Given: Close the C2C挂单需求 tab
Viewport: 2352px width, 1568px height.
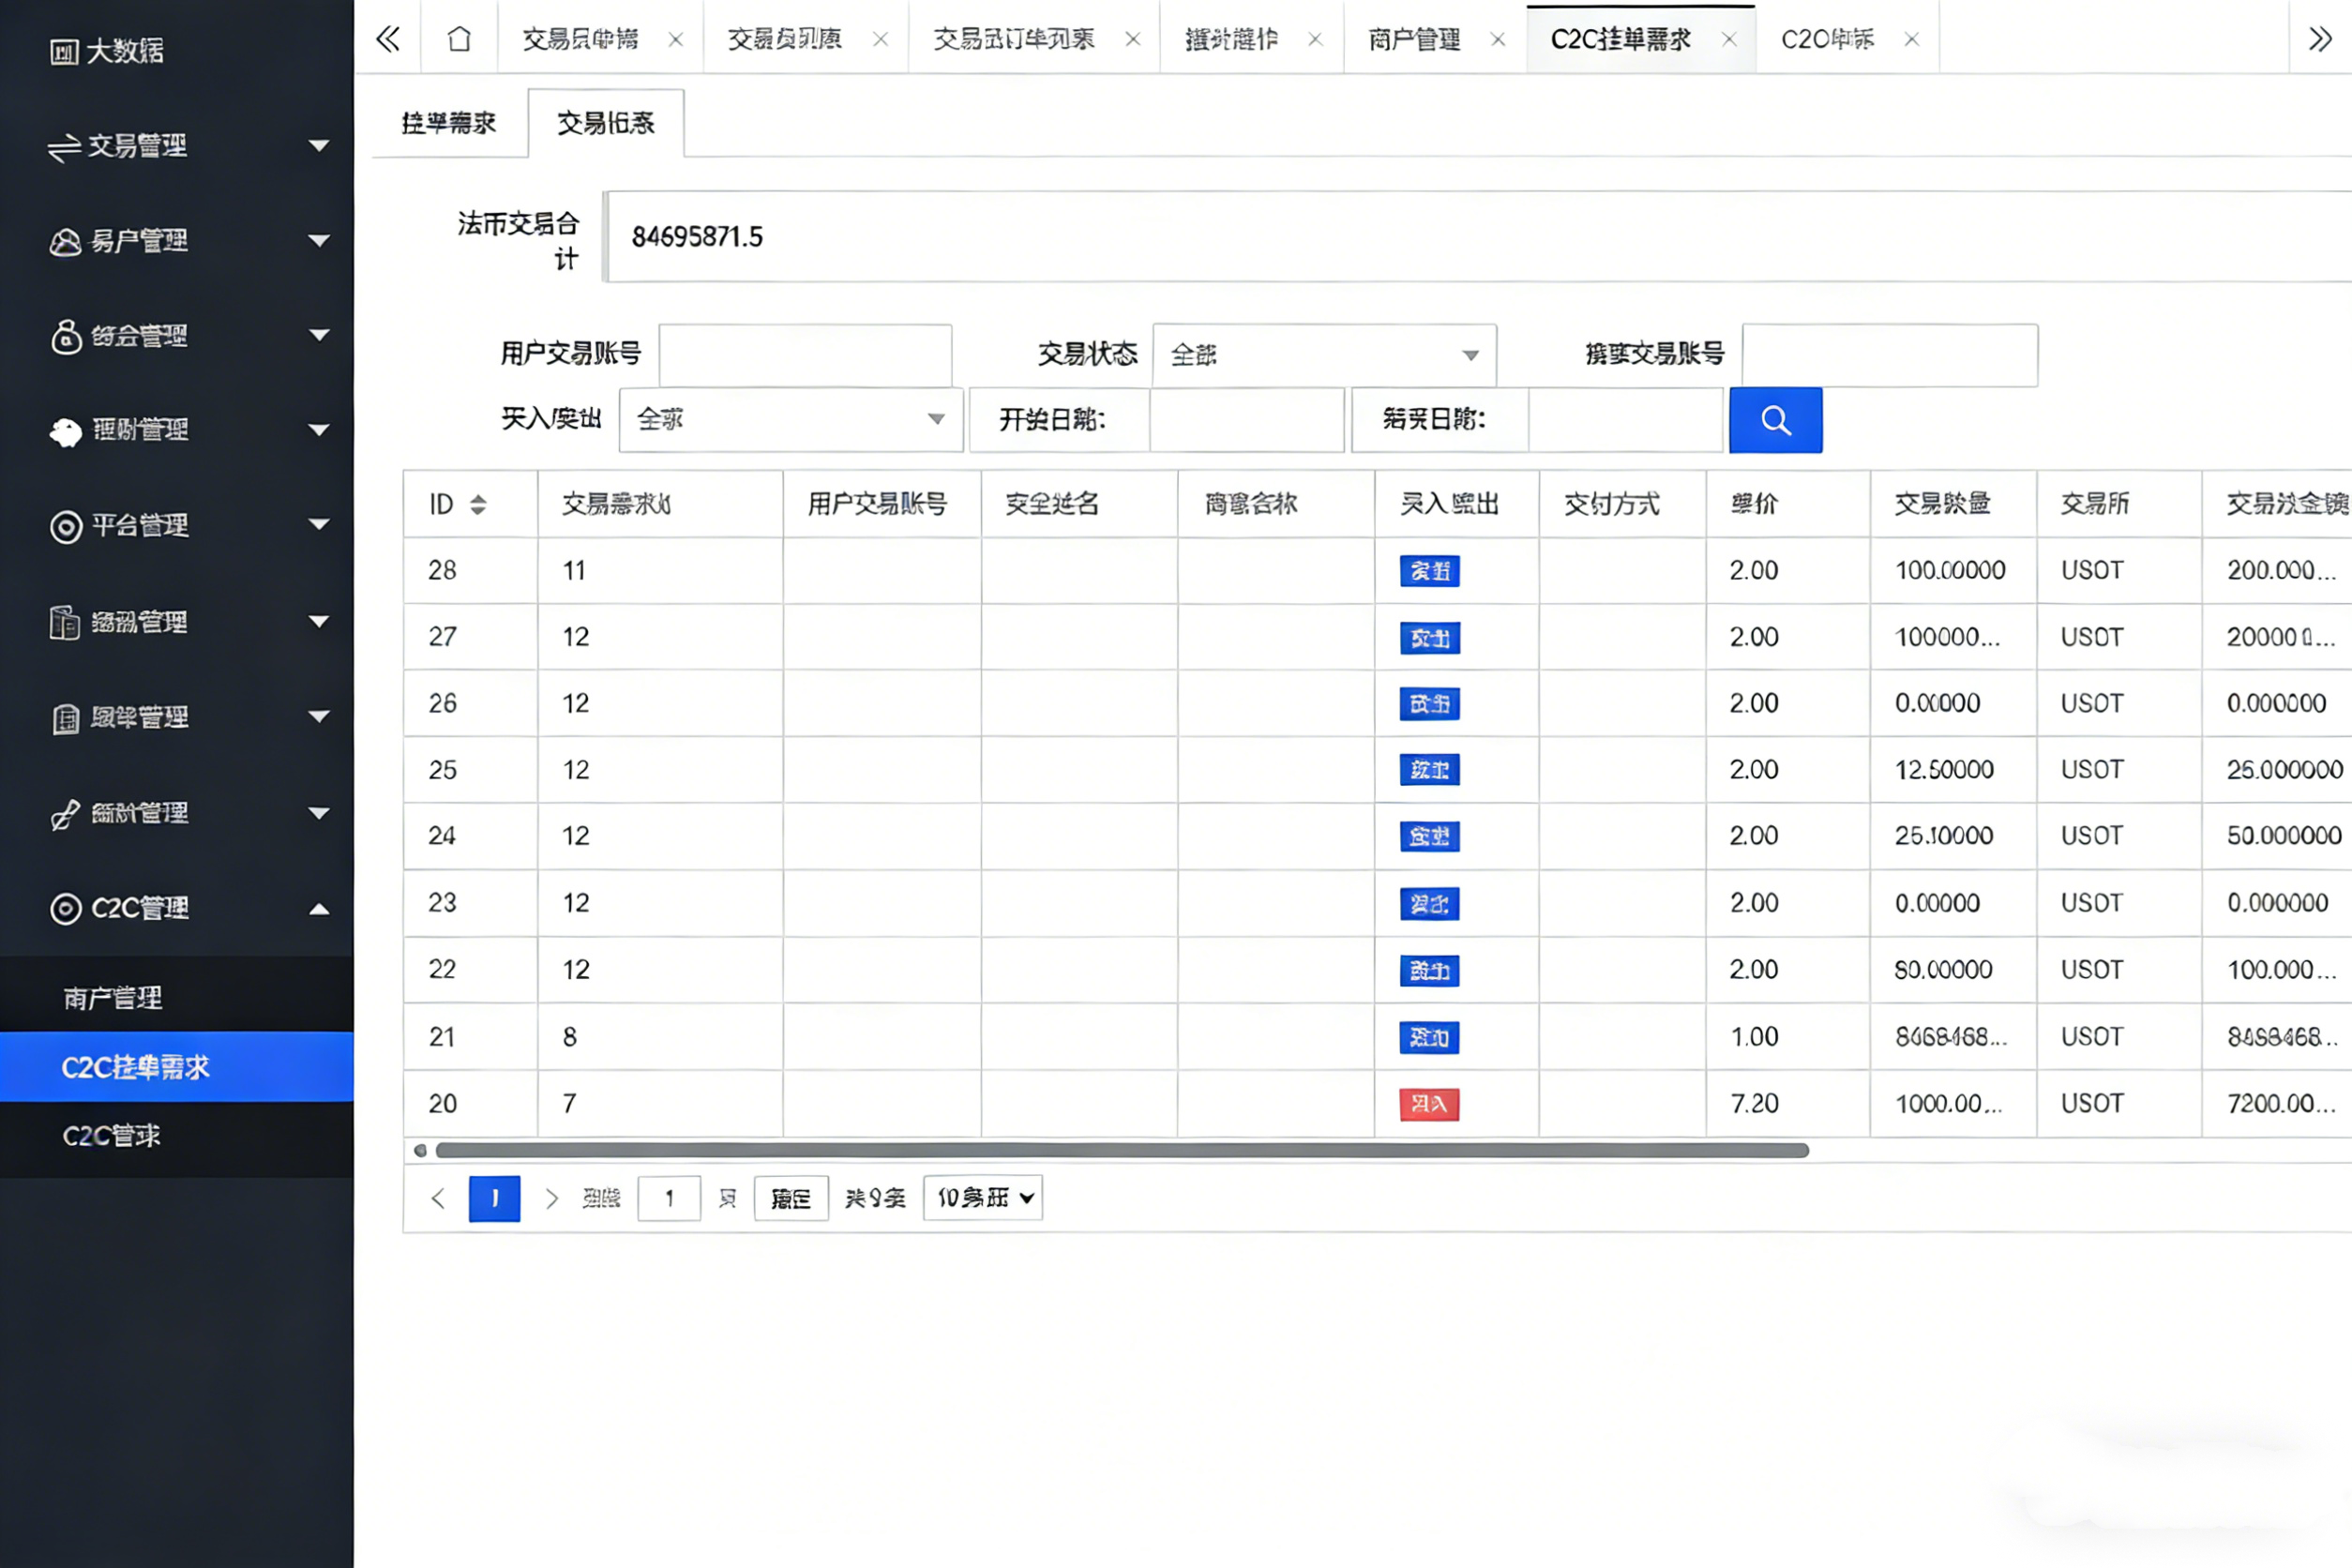Looking at the screenshot, I should 1728,40.
